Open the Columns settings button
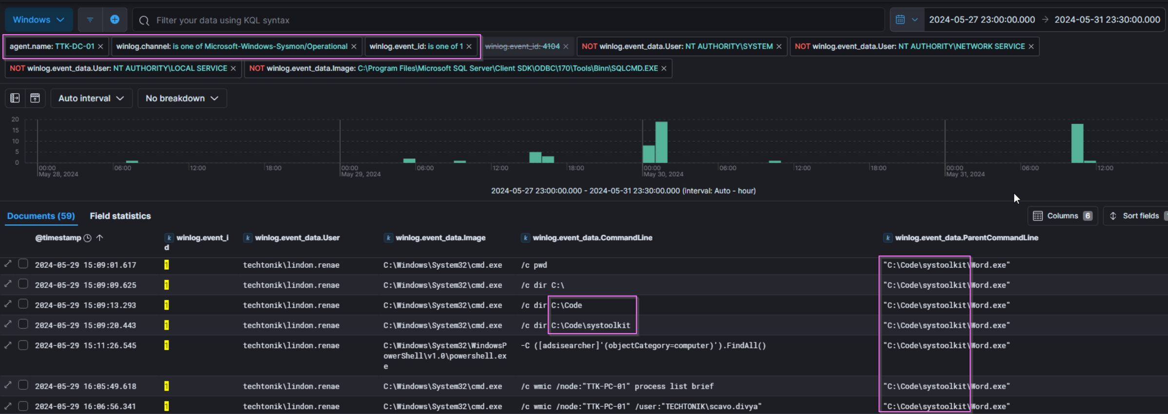This screenshot has width=1168, height=414. click(x=1062, y=216)
